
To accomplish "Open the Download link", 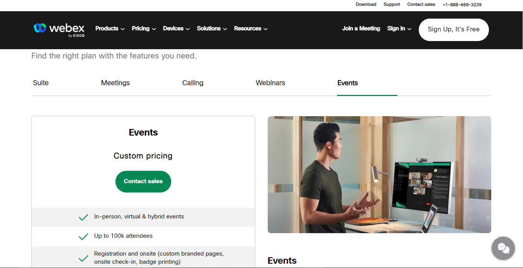I will click(x=366, y=5).
